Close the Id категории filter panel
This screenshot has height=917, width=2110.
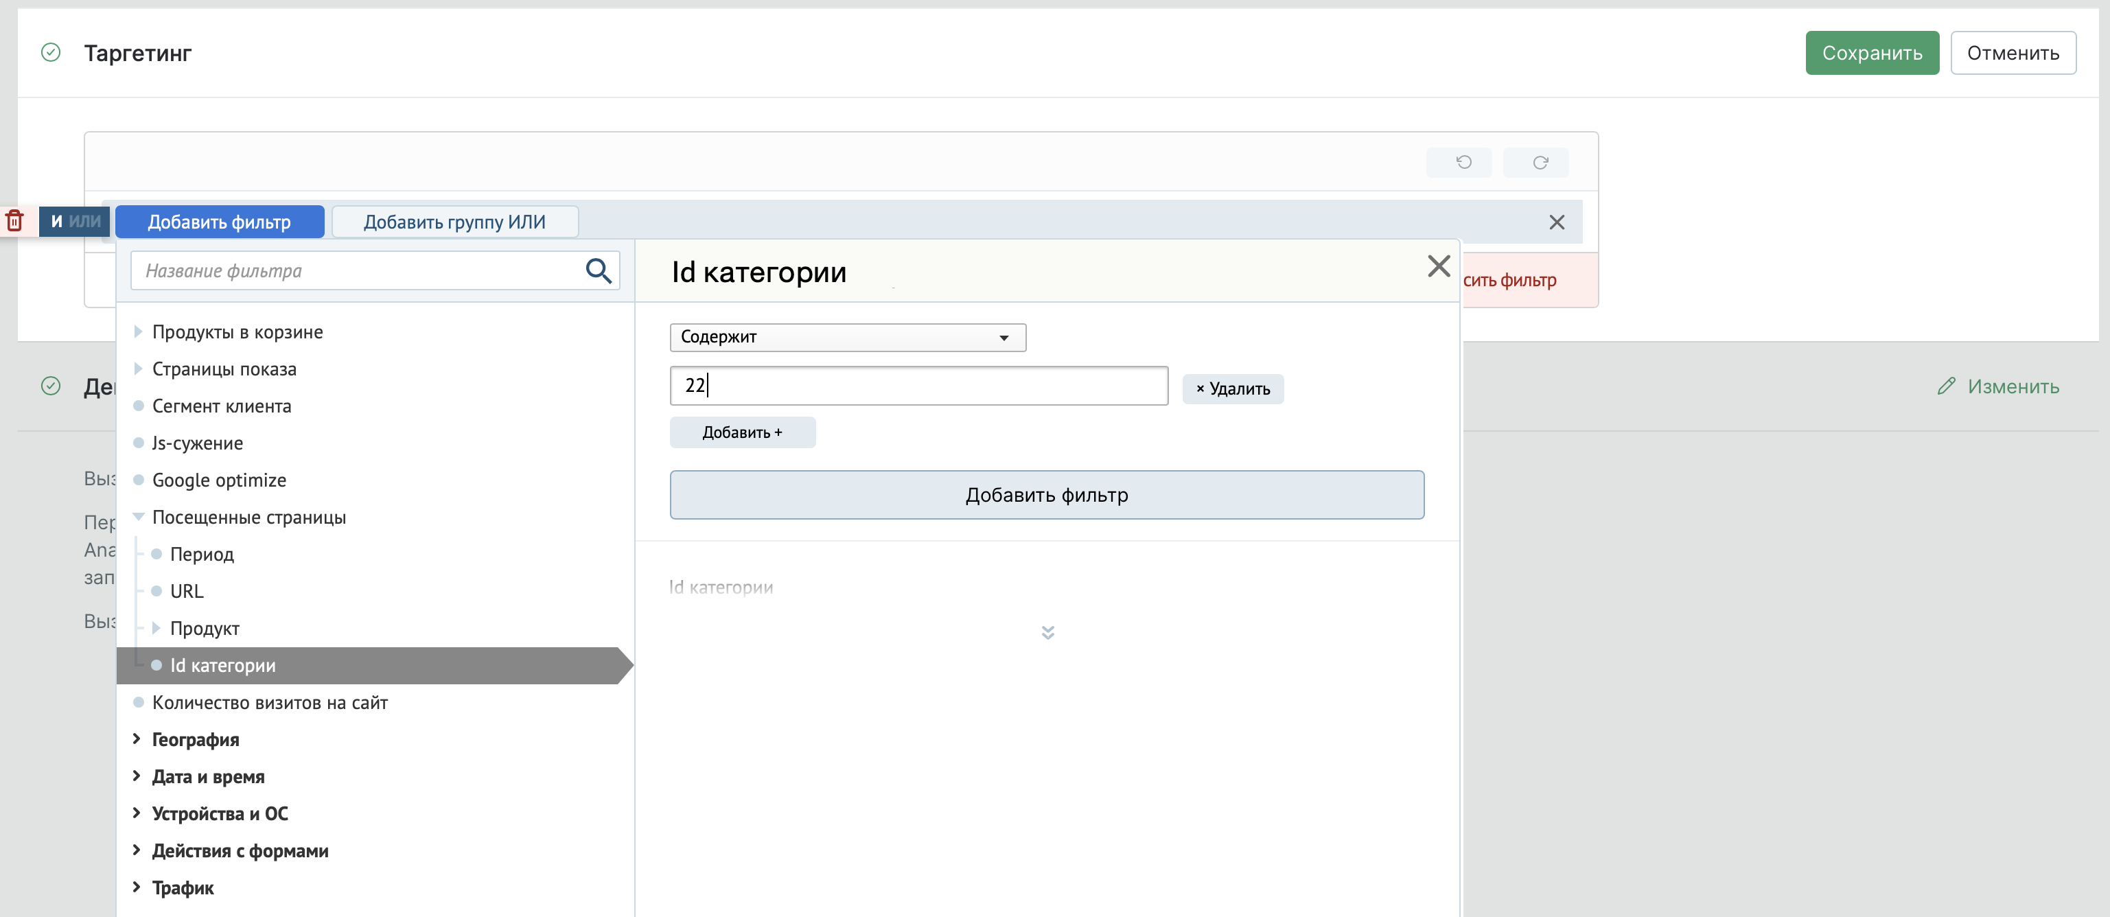(1438, 266)
